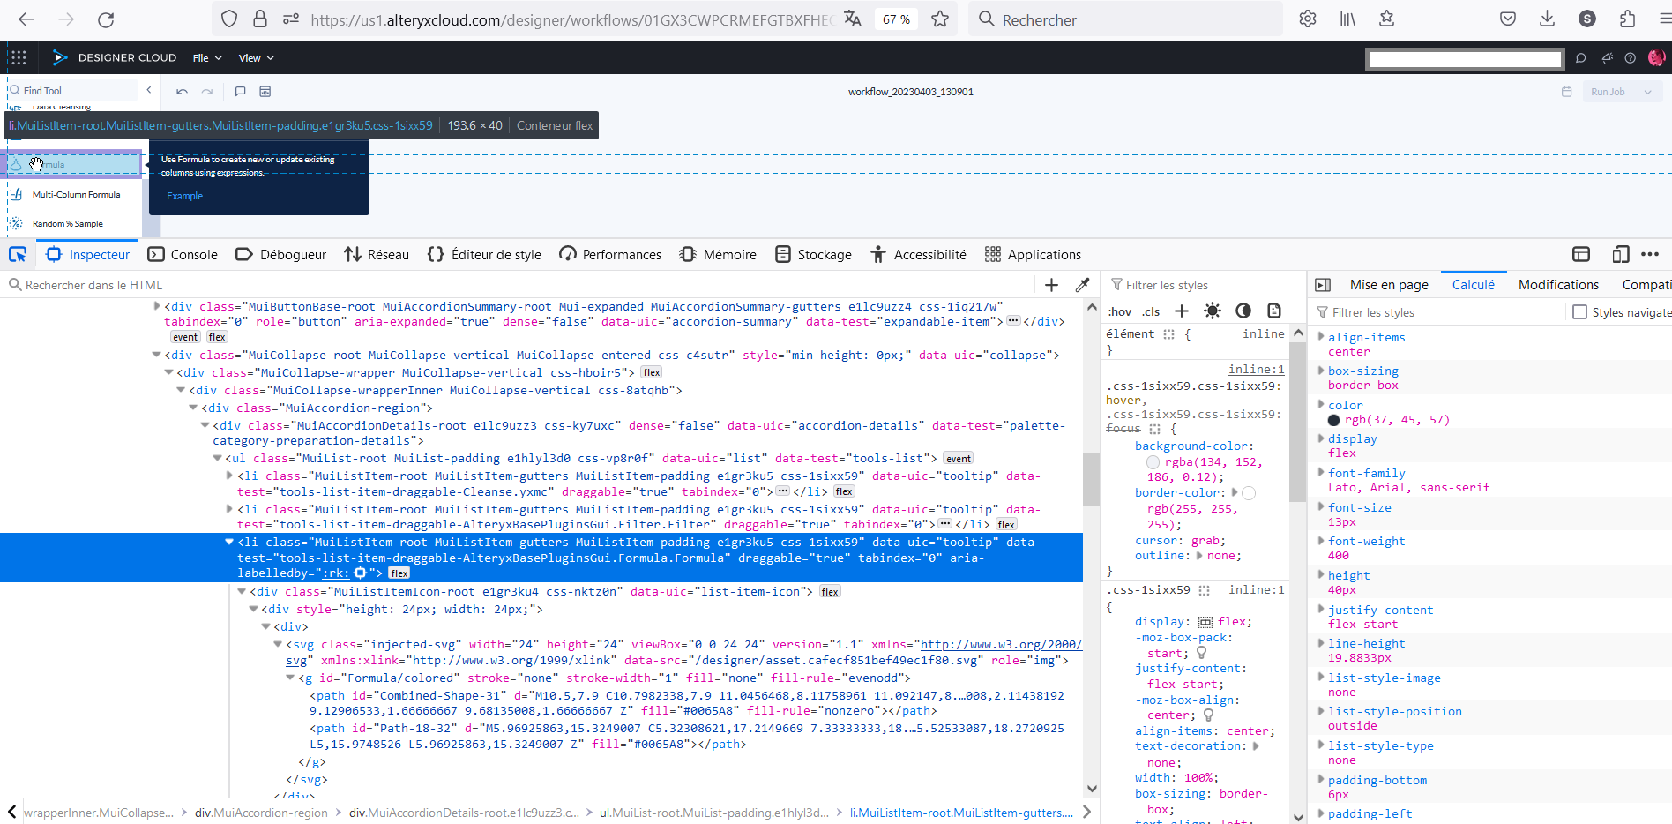Enable light color-scheme simulation sun icon

[x=1213, y=311]
